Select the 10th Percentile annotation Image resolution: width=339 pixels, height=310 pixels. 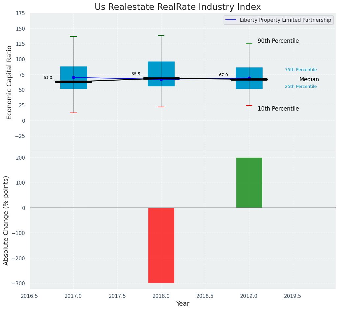278,109
